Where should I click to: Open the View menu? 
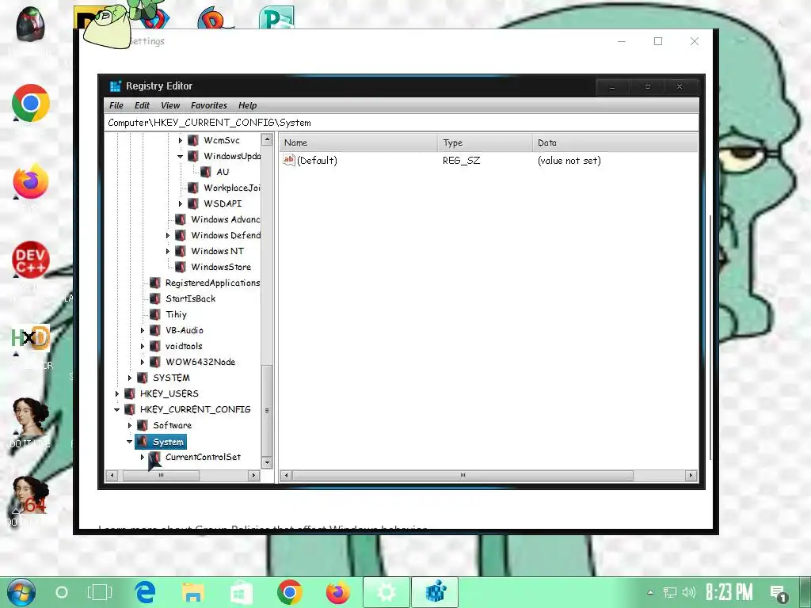[170, 105]
